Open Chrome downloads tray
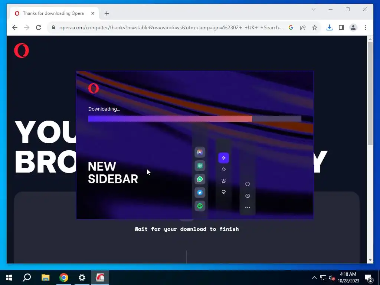 point(330,27)
